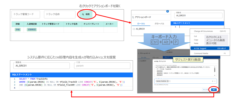Click the 入退場記録 column header
This screenshot has height=104, width=239.
(x=32, y=24)
